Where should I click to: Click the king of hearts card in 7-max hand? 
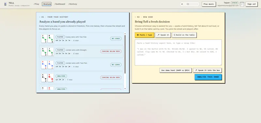point(51,78)
